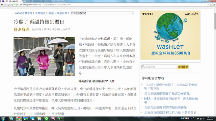This screenshot has height=121, width=216.
Task: Bookmark this page with the star icon
Action: 211,5
